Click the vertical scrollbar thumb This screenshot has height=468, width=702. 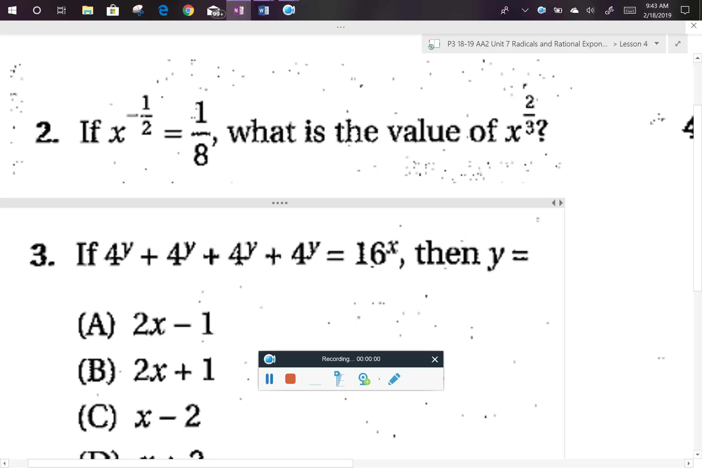[x=698, y=198]
